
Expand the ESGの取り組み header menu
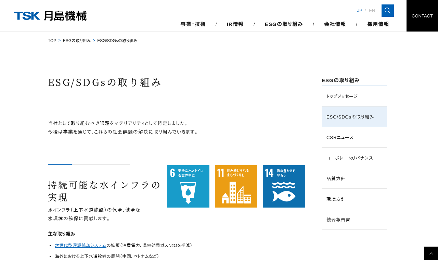pos(284,24)
